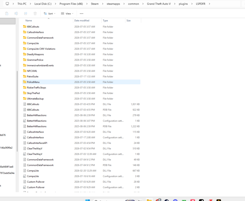This screenshot has height=201, width=245.
Task: Sort by the Name column header
Action: pyautogui.click(x=29, y=21)
